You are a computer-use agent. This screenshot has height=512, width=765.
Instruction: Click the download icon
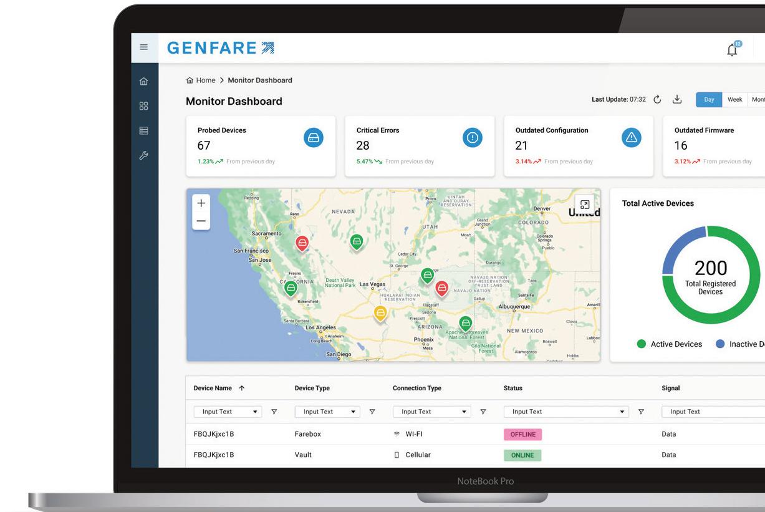(678, 100)
